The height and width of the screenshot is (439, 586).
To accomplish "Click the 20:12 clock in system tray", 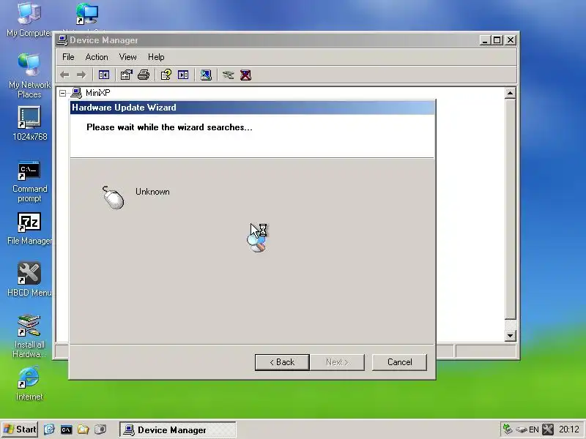I will (569, 429).
